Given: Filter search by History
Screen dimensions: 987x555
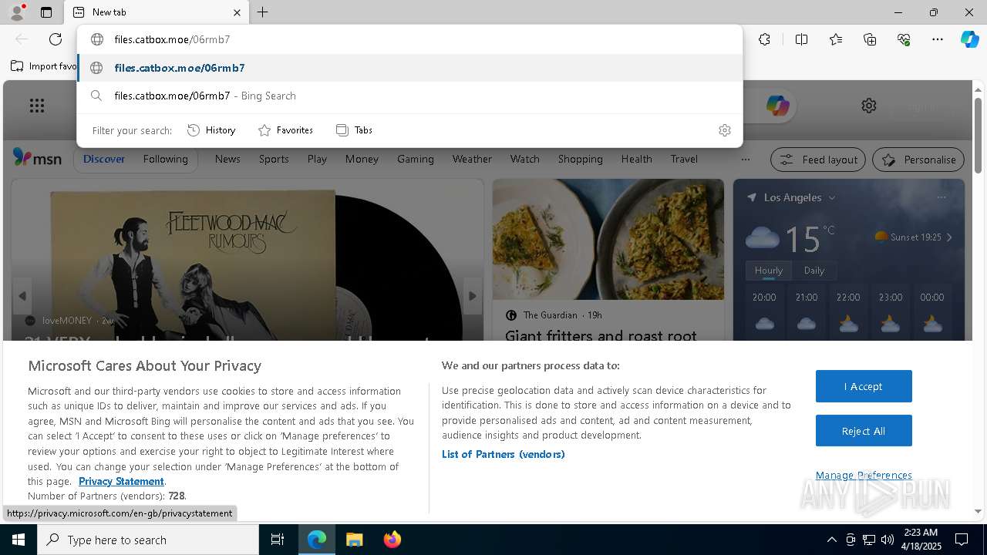Looking at the screenshot, I should click(x=211, y=130).
